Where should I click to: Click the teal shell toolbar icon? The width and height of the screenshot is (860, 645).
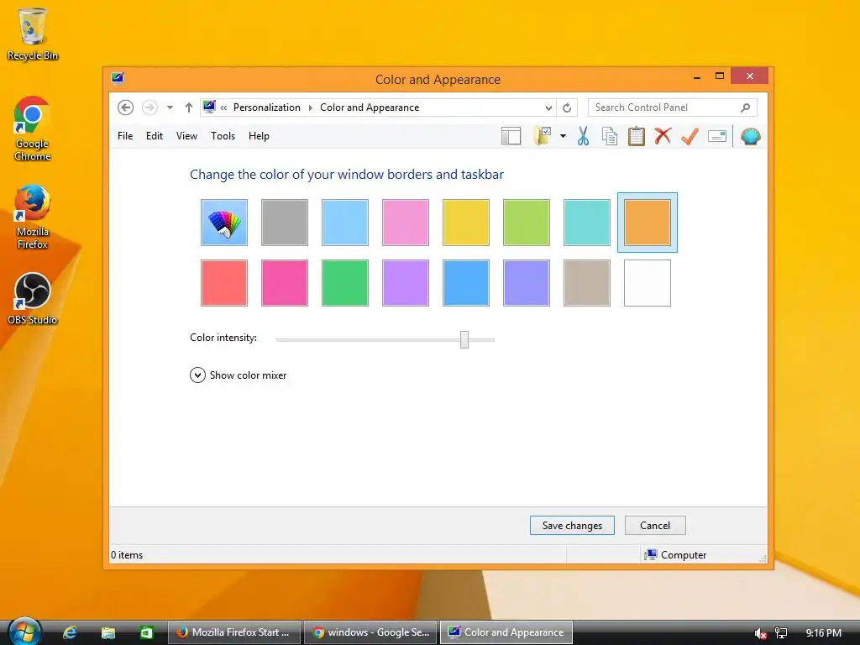(x=750, y=136)
